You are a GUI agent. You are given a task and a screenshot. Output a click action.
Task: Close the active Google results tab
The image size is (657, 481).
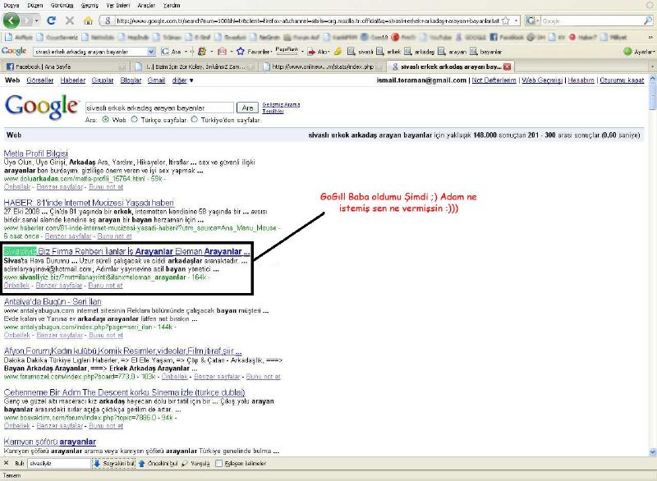click(507, 66)
